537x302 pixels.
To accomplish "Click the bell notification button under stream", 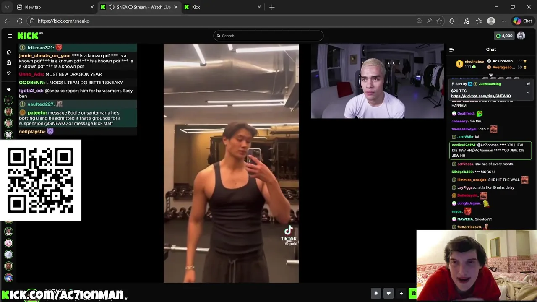I will pyautogui.click(x=376, y=294).
